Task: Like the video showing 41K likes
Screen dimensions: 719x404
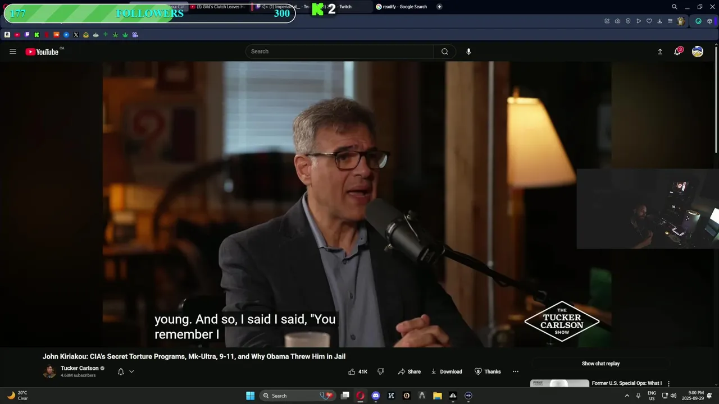Action: pyautogui.click(x=358, y=371)
